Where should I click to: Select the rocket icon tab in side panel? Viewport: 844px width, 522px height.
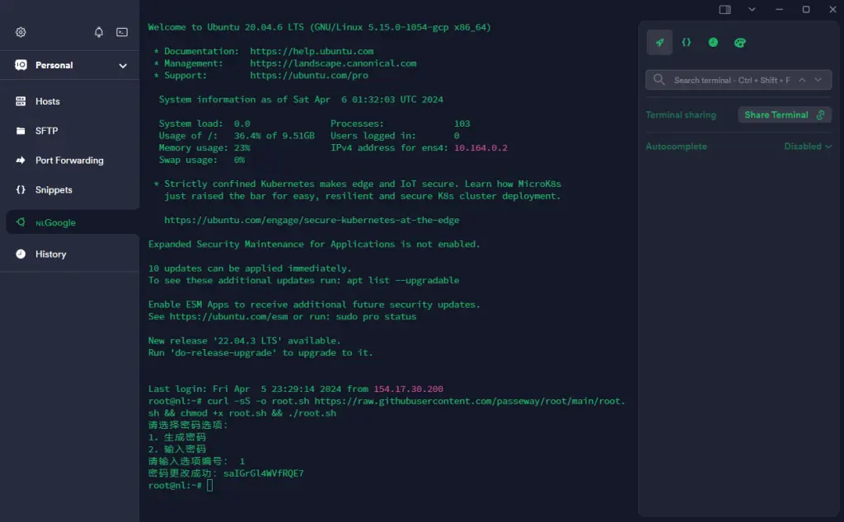pyautogui.click(x=659, y=43)
